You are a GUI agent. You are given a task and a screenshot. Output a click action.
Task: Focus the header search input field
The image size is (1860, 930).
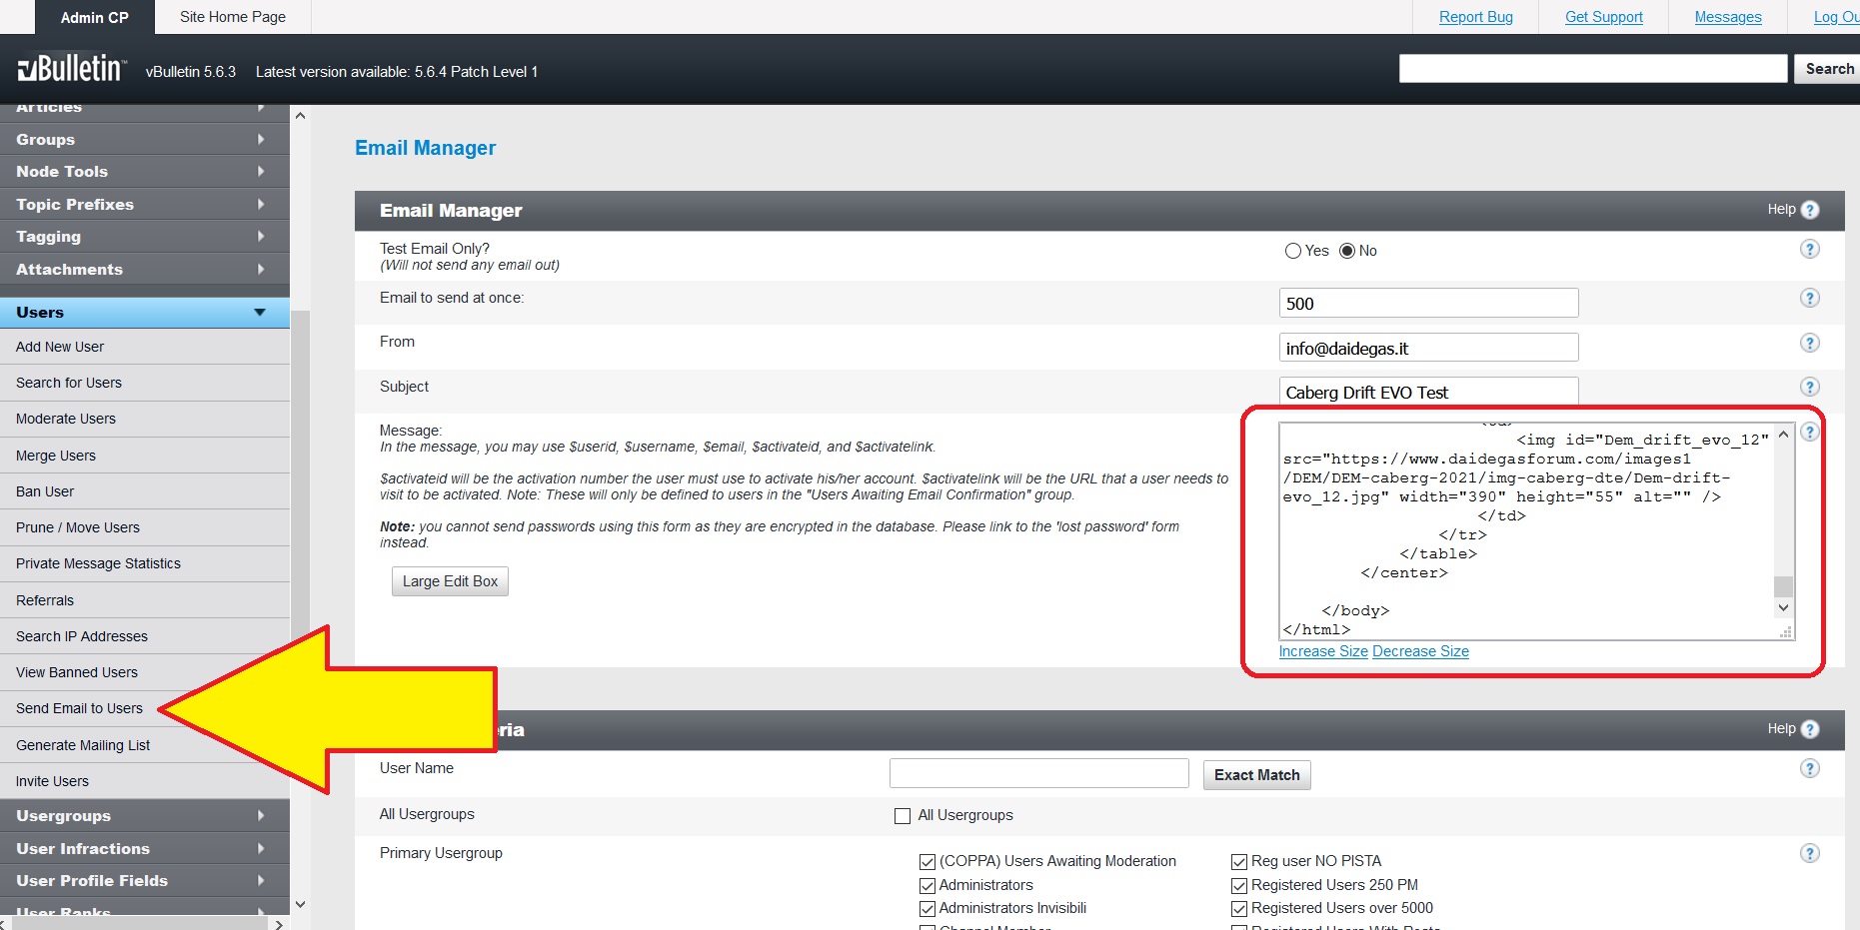pyautogui.click(x=1593, y=69)
